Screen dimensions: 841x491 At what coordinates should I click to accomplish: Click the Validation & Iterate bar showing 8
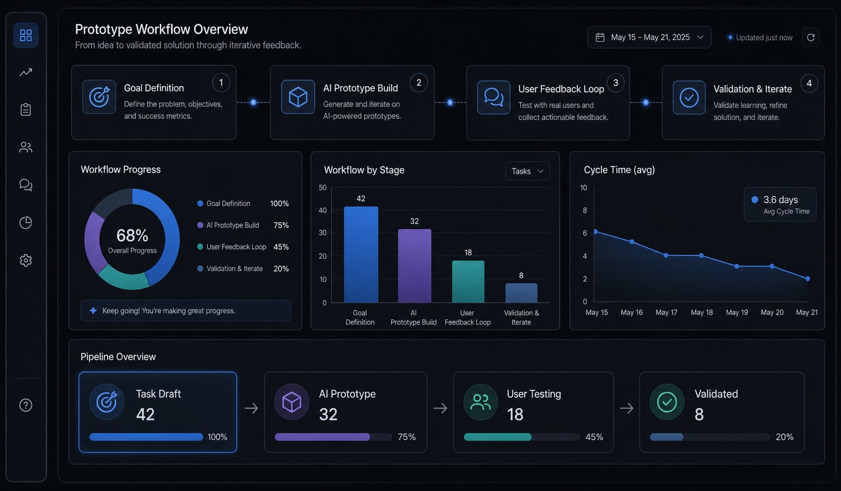pos(521,293)
